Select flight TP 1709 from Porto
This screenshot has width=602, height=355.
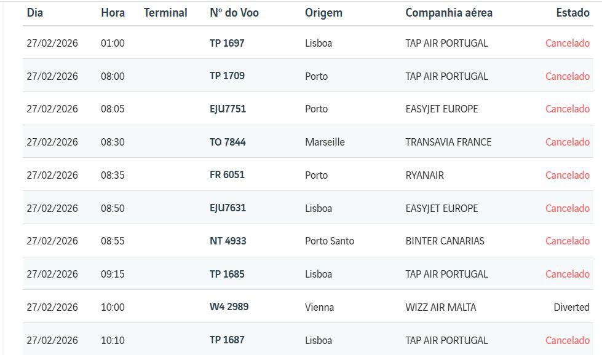coord(227,76)
